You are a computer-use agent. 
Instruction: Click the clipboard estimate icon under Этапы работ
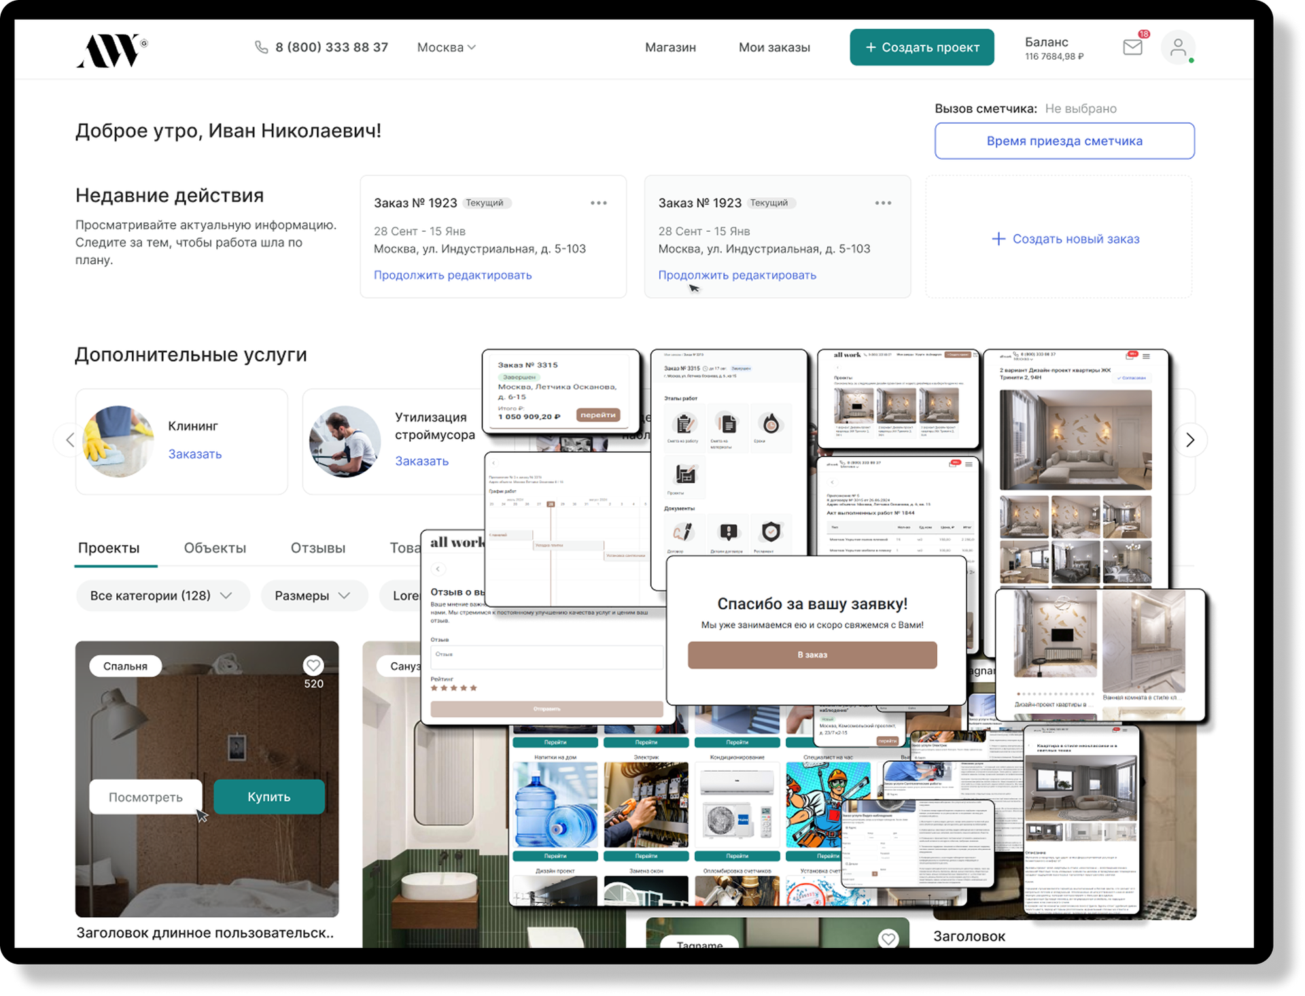coord(684,424)
